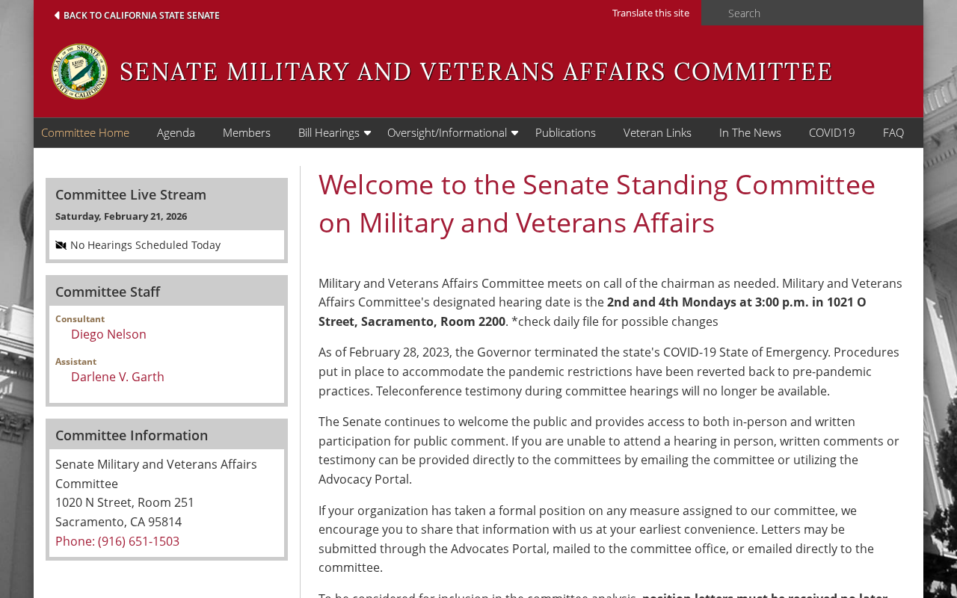Open the Agenda menu item
This screenshot has height=598, width=957.
click(176, 133)
